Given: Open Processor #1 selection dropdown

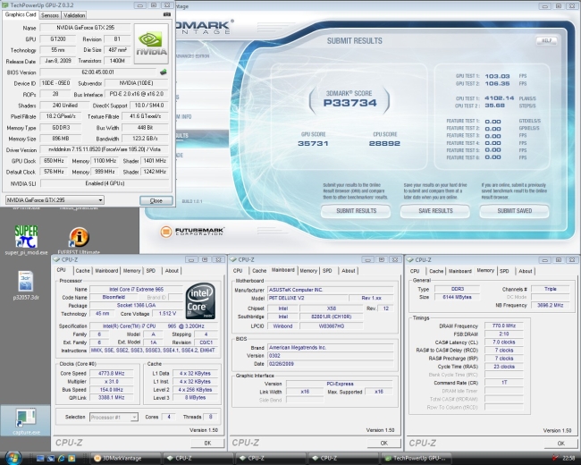Looking at the screenshot, I should (114, 418).
